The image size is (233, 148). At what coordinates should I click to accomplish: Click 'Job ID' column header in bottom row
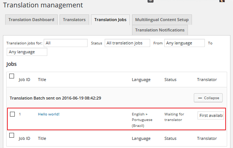click(x=24, y=138)
